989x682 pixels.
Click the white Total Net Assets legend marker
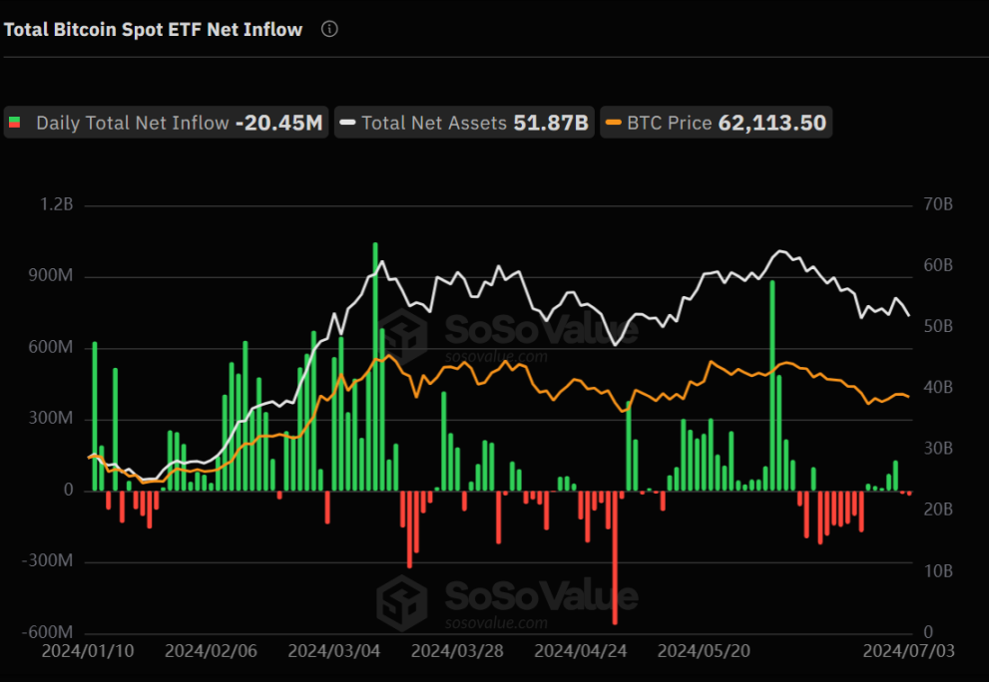pyautogui.click(x=347, y=123)
